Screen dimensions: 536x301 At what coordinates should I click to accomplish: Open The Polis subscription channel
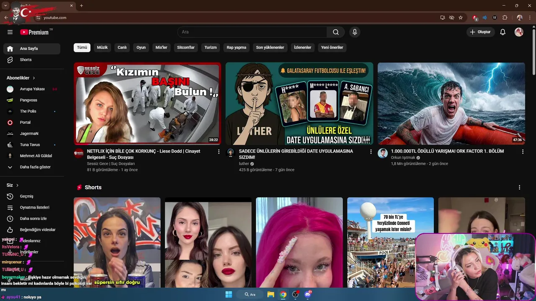pyautogui.click(x=32, y=111)
